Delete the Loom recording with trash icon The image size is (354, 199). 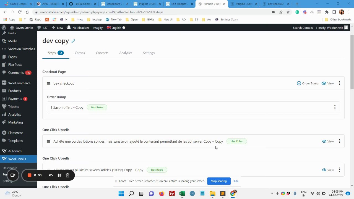[x=67, y=175]
